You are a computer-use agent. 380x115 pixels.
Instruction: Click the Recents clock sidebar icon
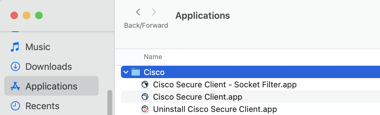(x=15, y=106)
